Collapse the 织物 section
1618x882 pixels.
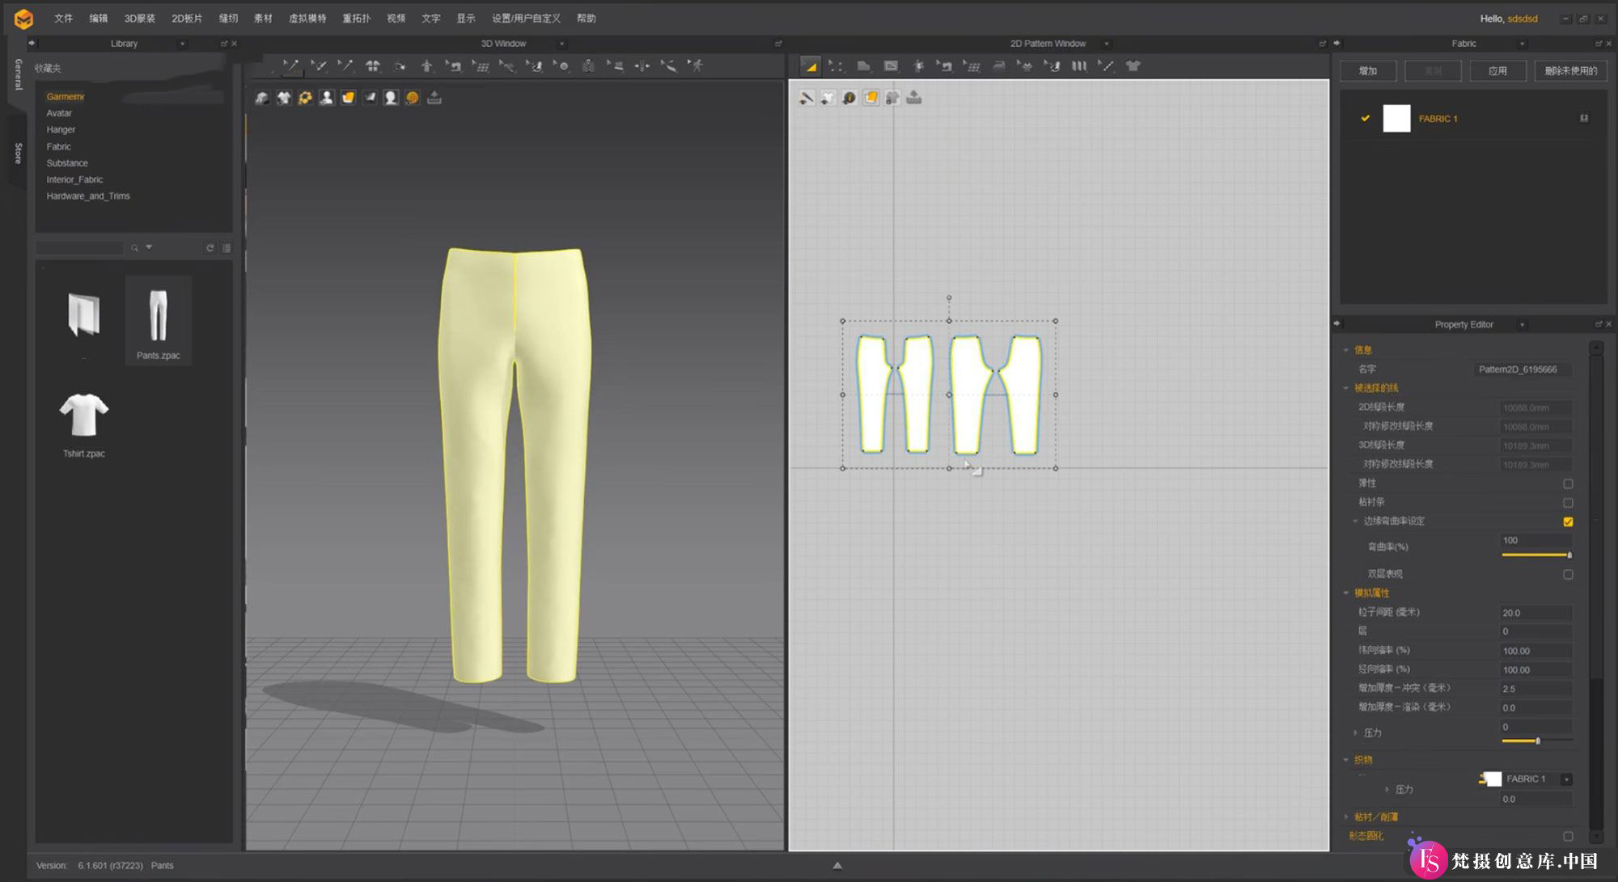(x=1346, y=760)
